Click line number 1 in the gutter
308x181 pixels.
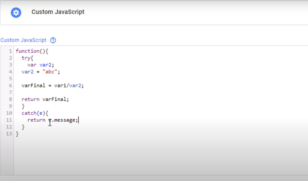coord(10,51)
